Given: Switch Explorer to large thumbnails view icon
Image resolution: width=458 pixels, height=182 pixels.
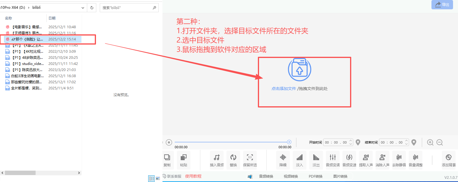Looking at the screenshot, I should (158, 179).
